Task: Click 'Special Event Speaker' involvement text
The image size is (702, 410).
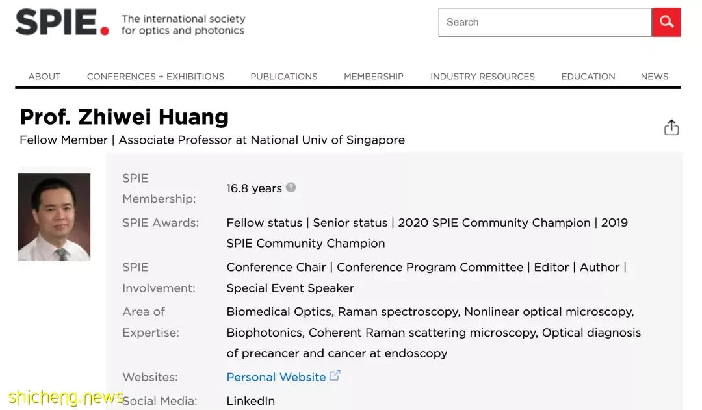Action: [x=290, y=288]
